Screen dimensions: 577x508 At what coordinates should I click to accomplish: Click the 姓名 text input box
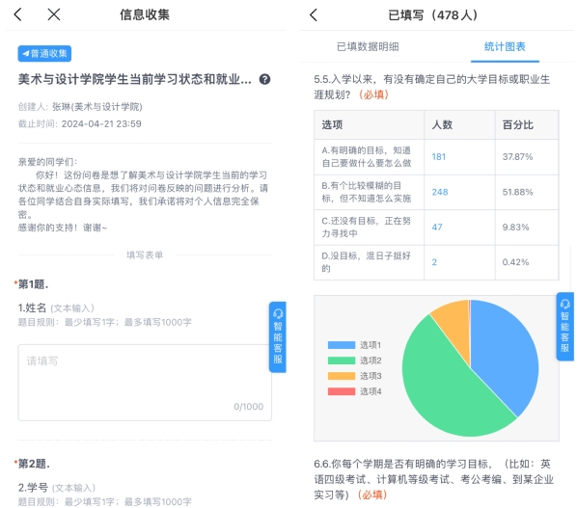(x=145, y=383)
